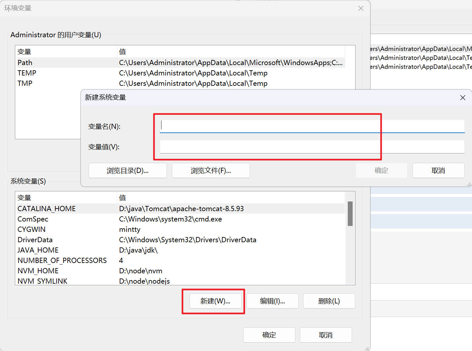Close the 新建系统变量 dialog
The height and width of the screenshot is (351, 472).
tap(463, 98)
